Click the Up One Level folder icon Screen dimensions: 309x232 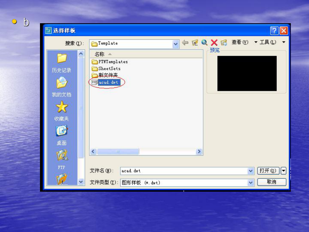(195, 43)
